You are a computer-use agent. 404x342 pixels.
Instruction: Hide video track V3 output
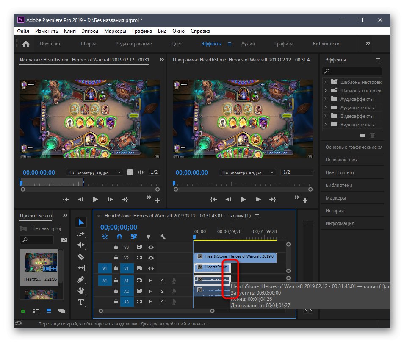(x=151, y=247)
